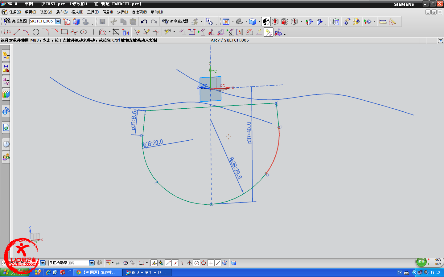Screen dimensions: 444x277
Task: Click the Finish Sketch (完成草图) button
Action: pos(15,21)
